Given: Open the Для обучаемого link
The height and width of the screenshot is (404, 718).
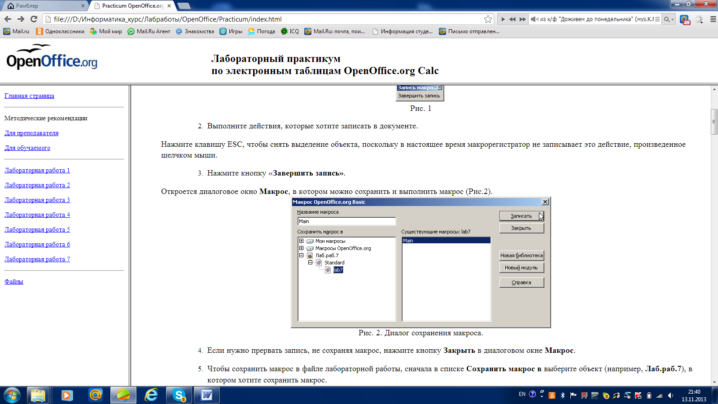Looking at the screenshot, I should (x=27, y=148).
